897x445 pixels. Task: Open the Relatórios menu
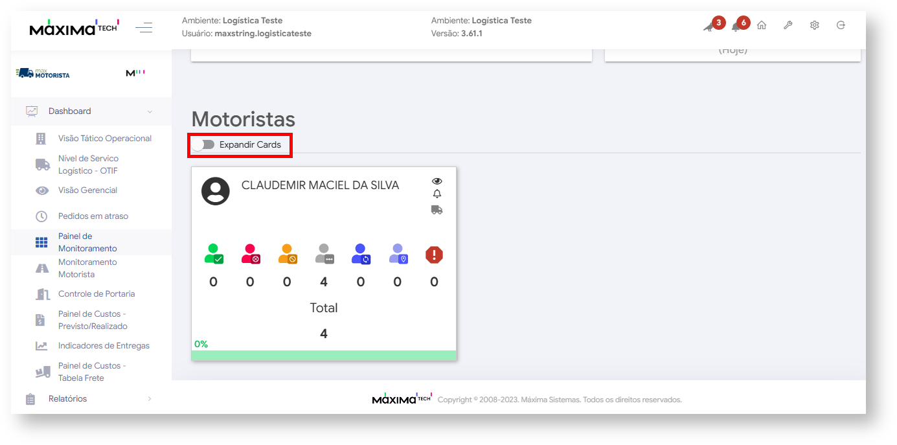click(x=67, y=399)
